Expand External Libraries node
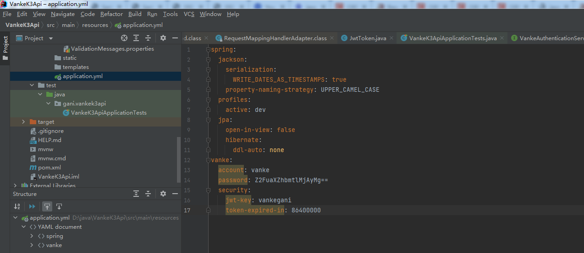584x253 pixels. (x=16, y=185)
